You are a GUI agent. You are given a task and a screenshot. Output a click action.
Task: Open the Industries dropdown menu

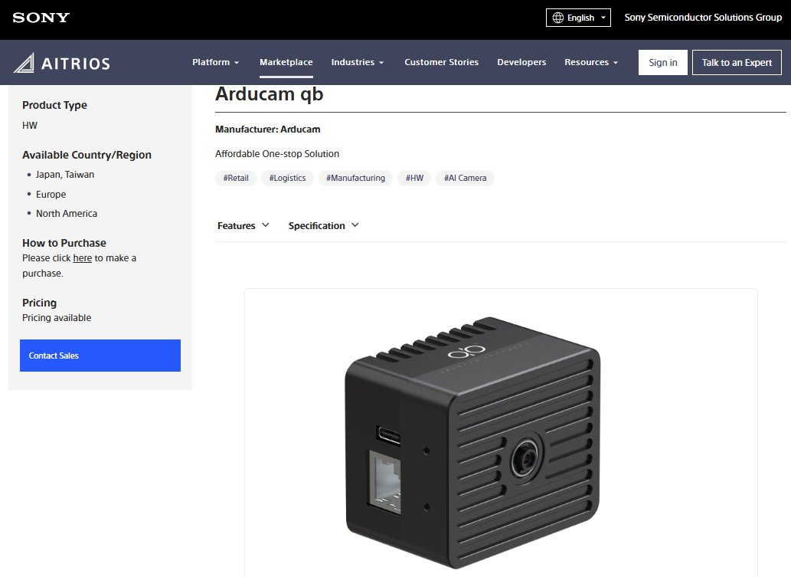pos(357,62)
